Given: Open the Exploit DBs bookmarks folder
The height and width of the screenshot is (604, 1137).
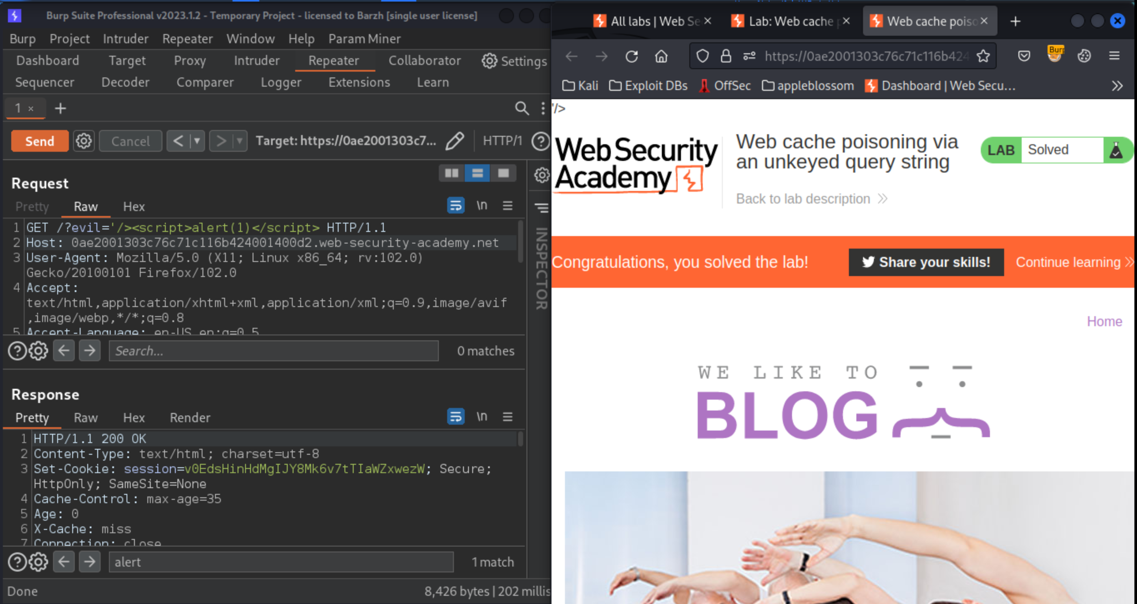Looking at the screenshot, I should (648, 86).
